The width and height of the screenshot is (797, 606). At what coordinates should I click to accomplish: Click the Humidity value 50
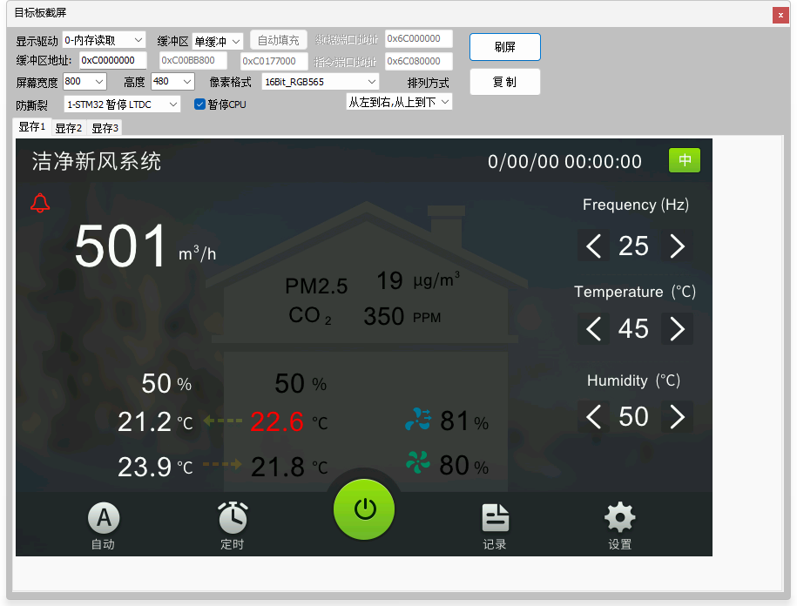[x=633, y=416]
